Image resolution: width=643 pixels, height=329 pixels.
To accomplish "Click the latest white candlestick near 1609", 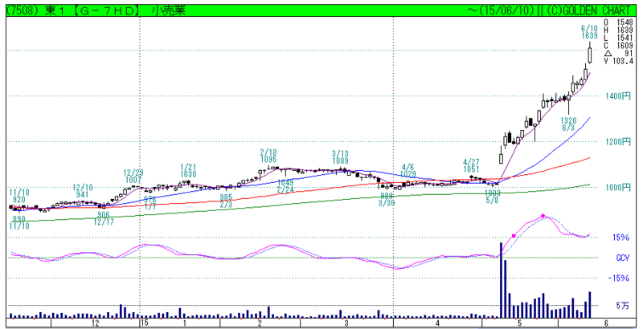I will click(590, 55).
